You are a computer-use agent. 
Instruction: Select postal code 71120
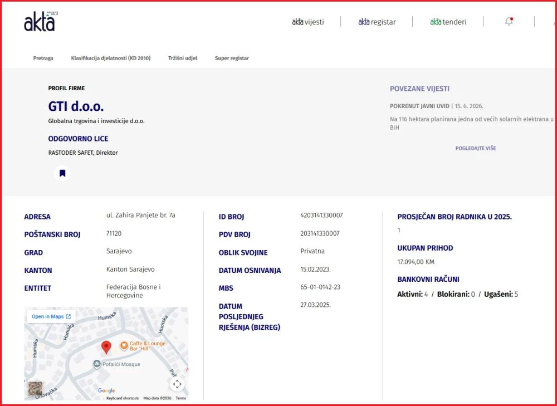pos(114,233)
